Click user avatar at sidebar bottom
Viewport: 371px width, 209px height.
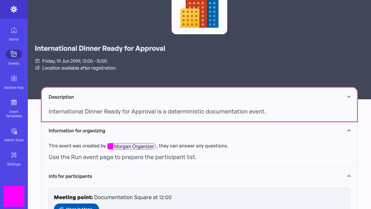(x=14, y=196)
